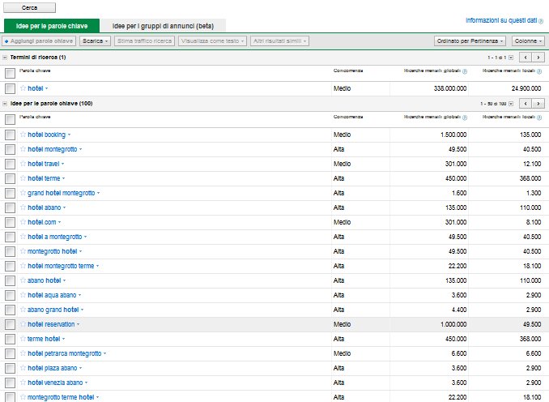Star the 'hotel aqua abano' keyword
549x402 pixels.
[x=23, y=295]
